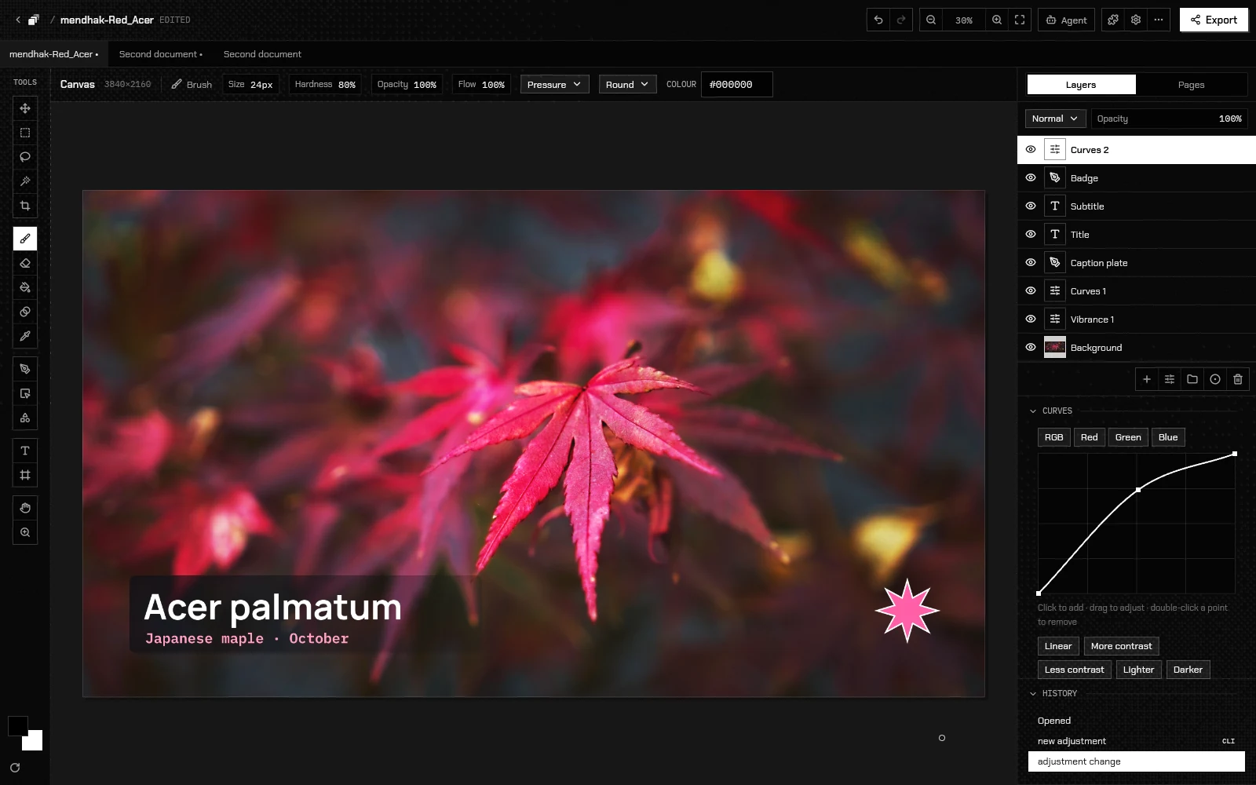1256x785 pixels.
Task: Toggle visibility of the Subtitle layer
Action: tap(1031, 206)
